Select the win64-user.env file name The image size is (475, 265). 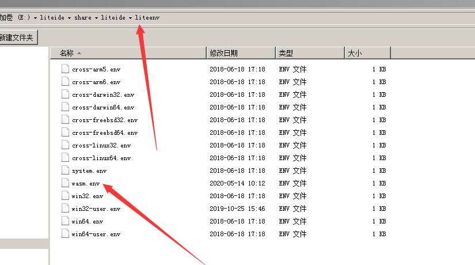(96, 234)
